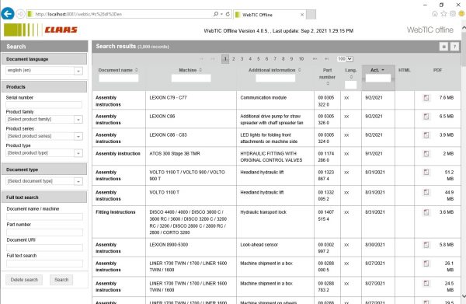
Task: Go to results page 5
Action: 259,59
